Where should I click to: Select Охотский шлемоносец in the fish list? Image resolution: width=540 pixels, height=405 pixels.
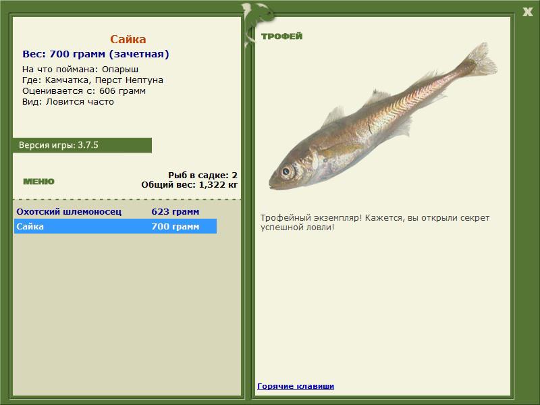tap(69, 211)
